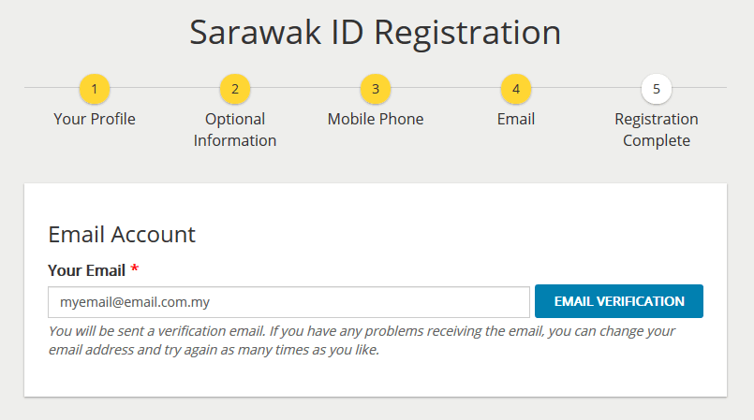Click the Your Email field label

[x=86, y=270]
